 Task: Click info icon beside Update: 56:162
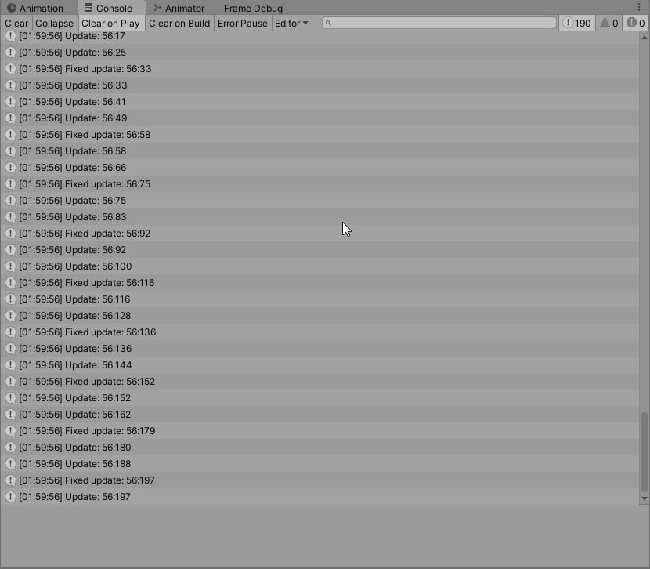(x=10, y=415)
